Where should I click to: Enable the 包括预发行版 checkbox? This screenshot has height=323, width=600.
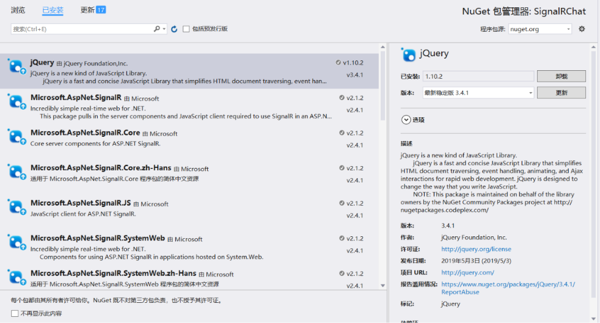pos(186,29)
